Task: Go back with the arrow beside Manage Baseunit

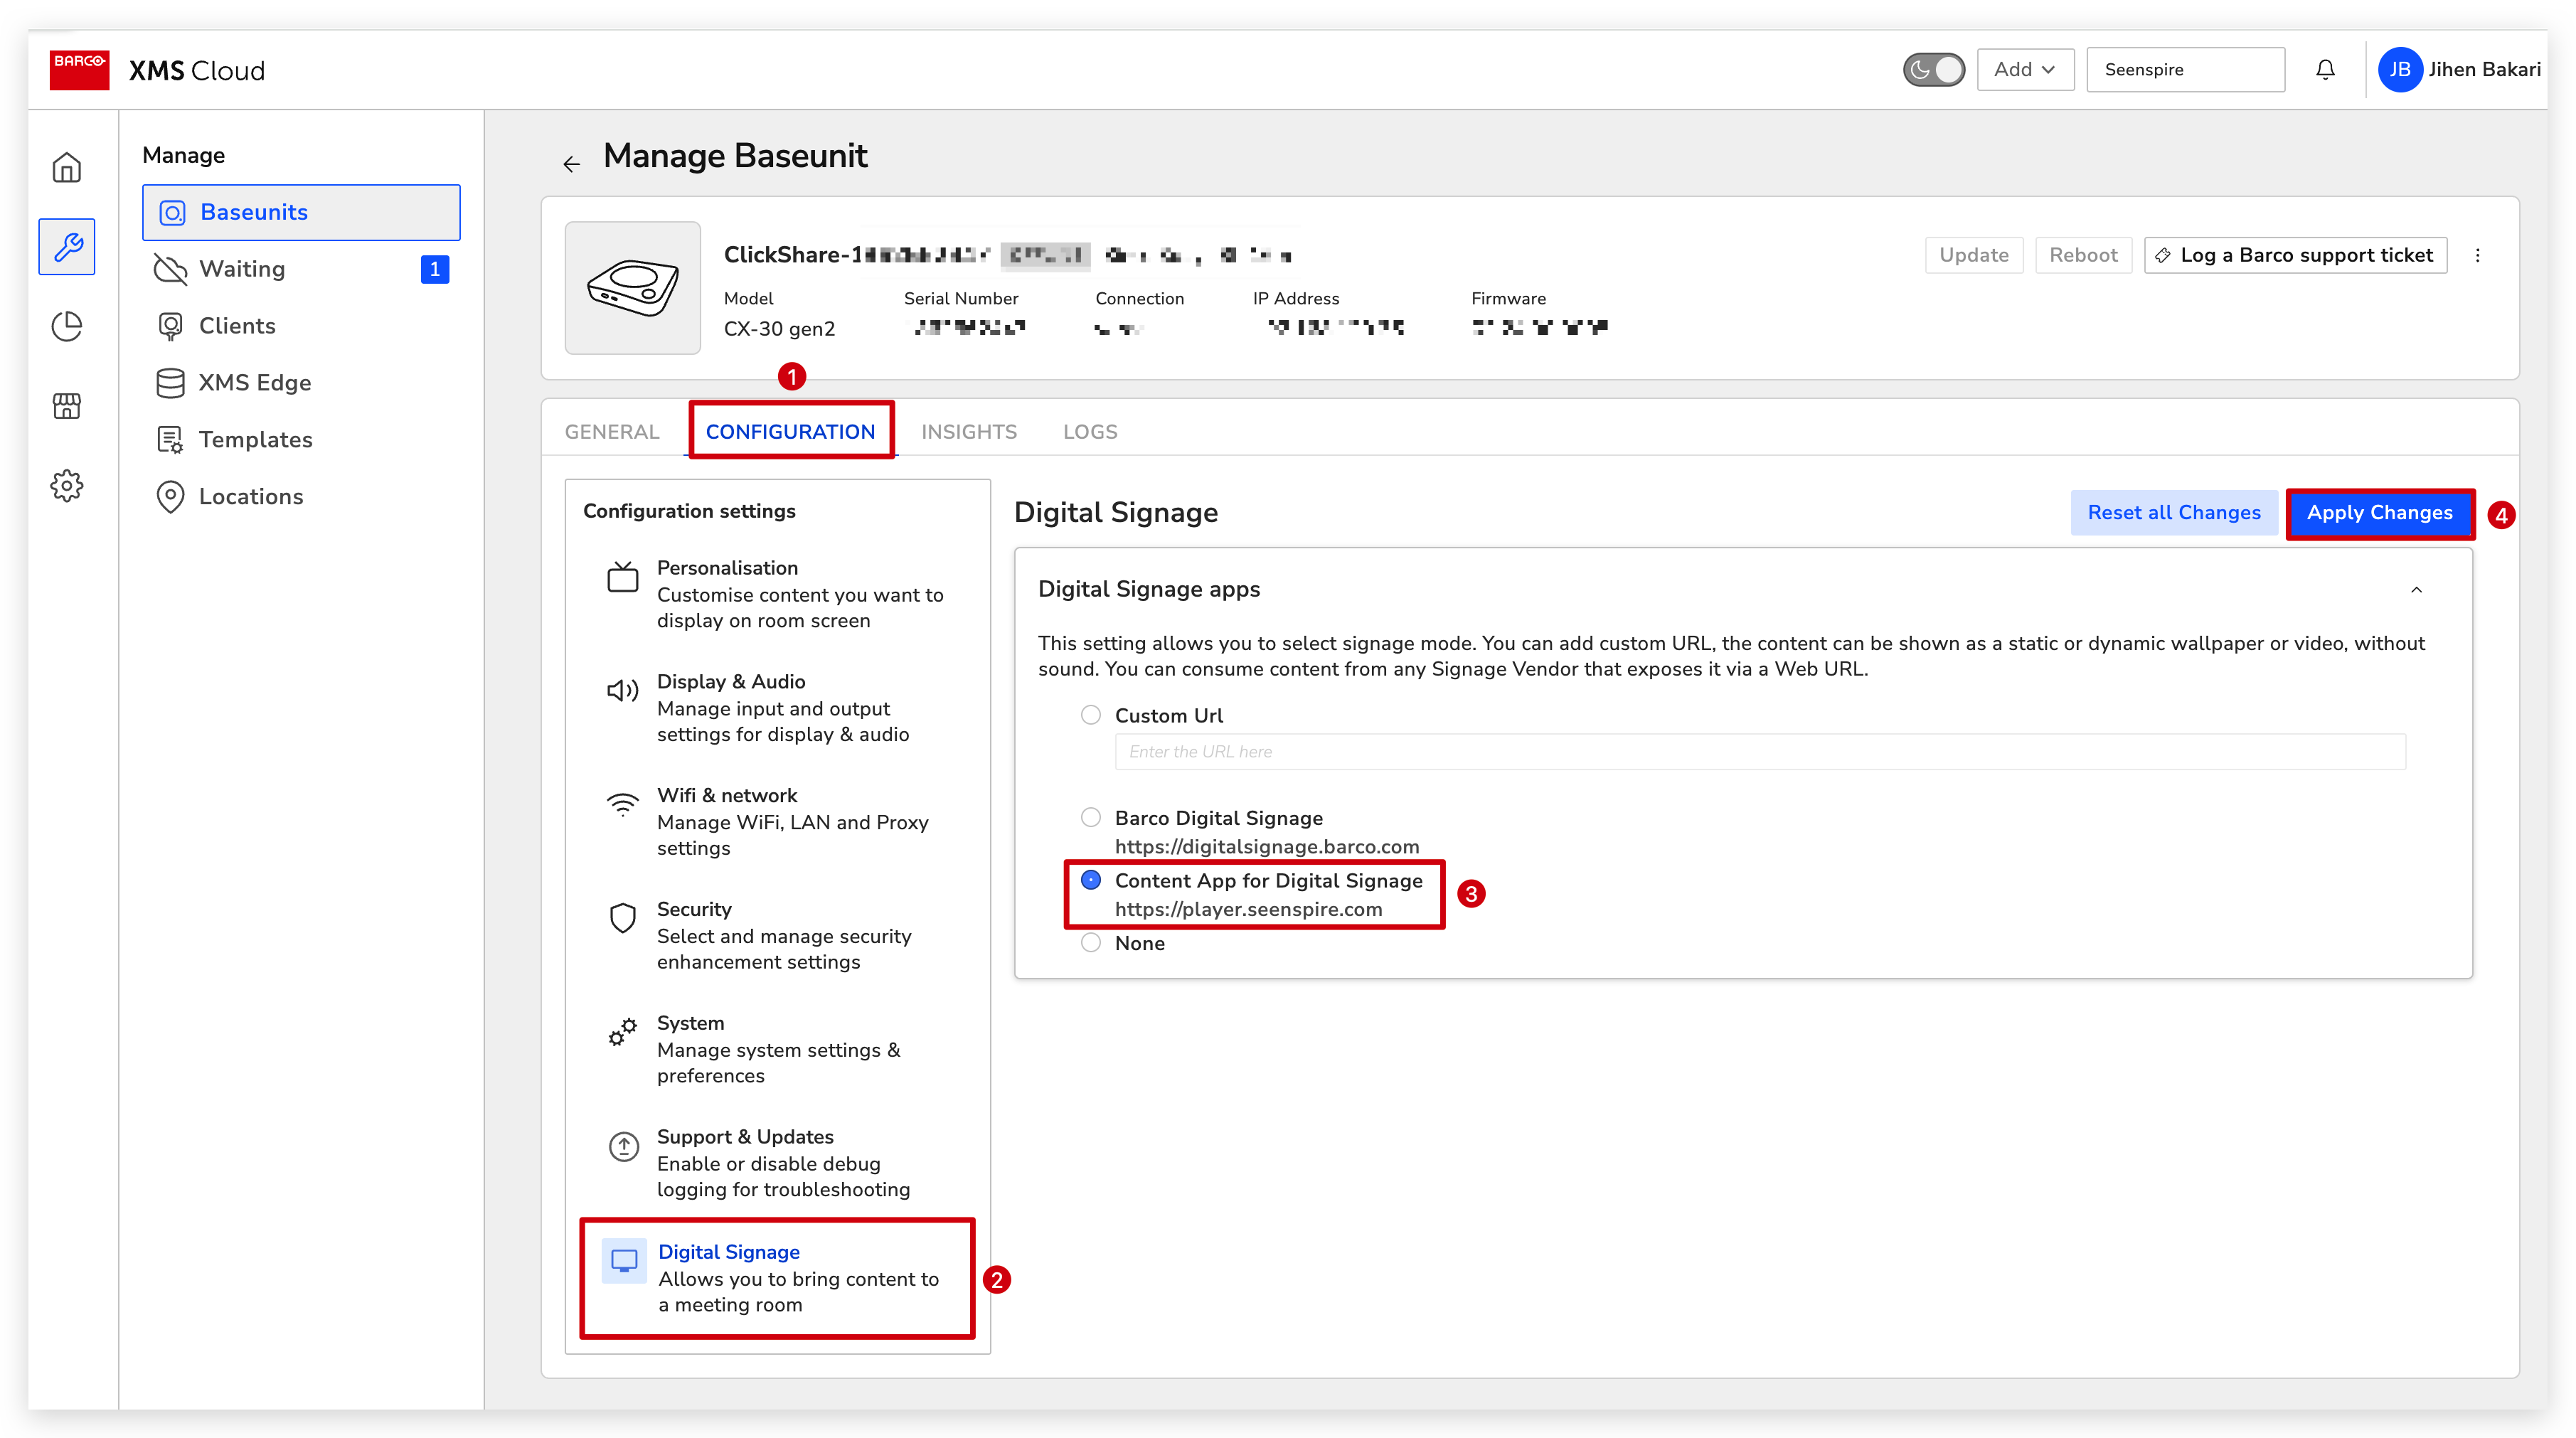Action: (x=572, y=164)
